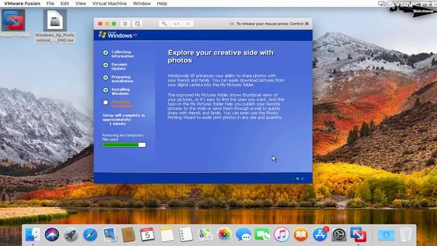The image size is (437, 246).
Task: Open the Help menu
Action: coord(162,3)
